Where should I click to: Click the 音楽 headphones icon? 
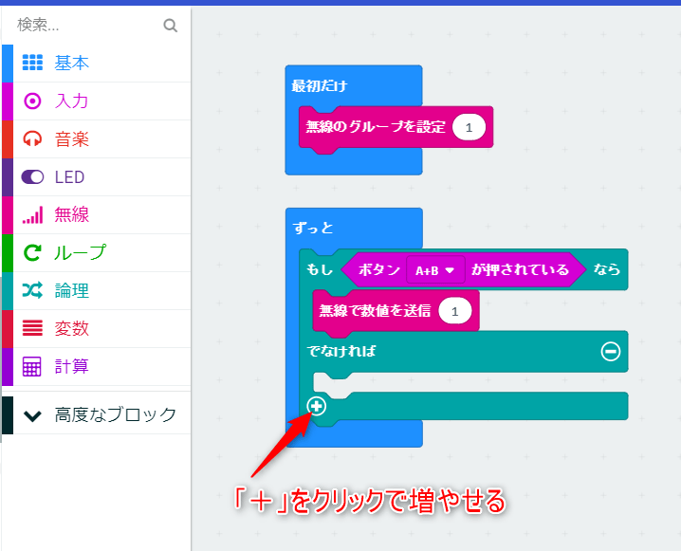point(32,139)
